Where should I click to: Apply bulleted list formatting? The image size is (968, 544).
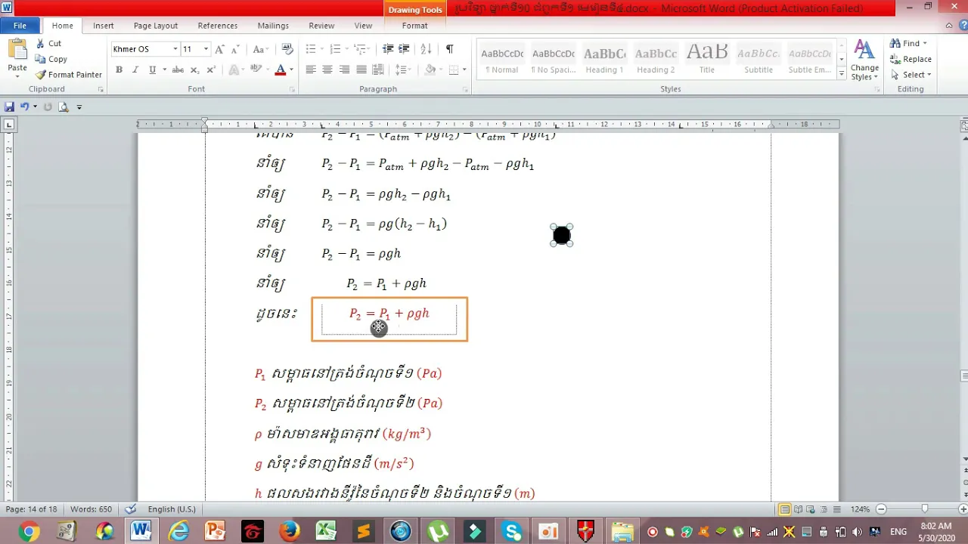[x=311, y=49]
